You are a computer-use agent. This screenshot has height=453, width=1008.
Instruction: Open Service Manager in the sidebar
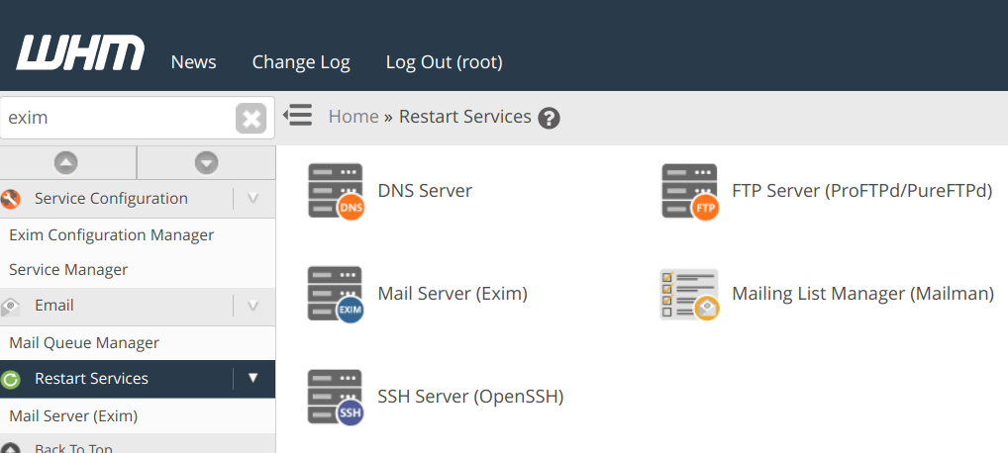68,270
